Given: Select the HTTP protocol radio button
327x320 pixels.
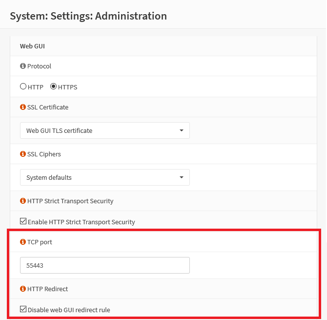Looking at the screenshot, I should point(23,86).
